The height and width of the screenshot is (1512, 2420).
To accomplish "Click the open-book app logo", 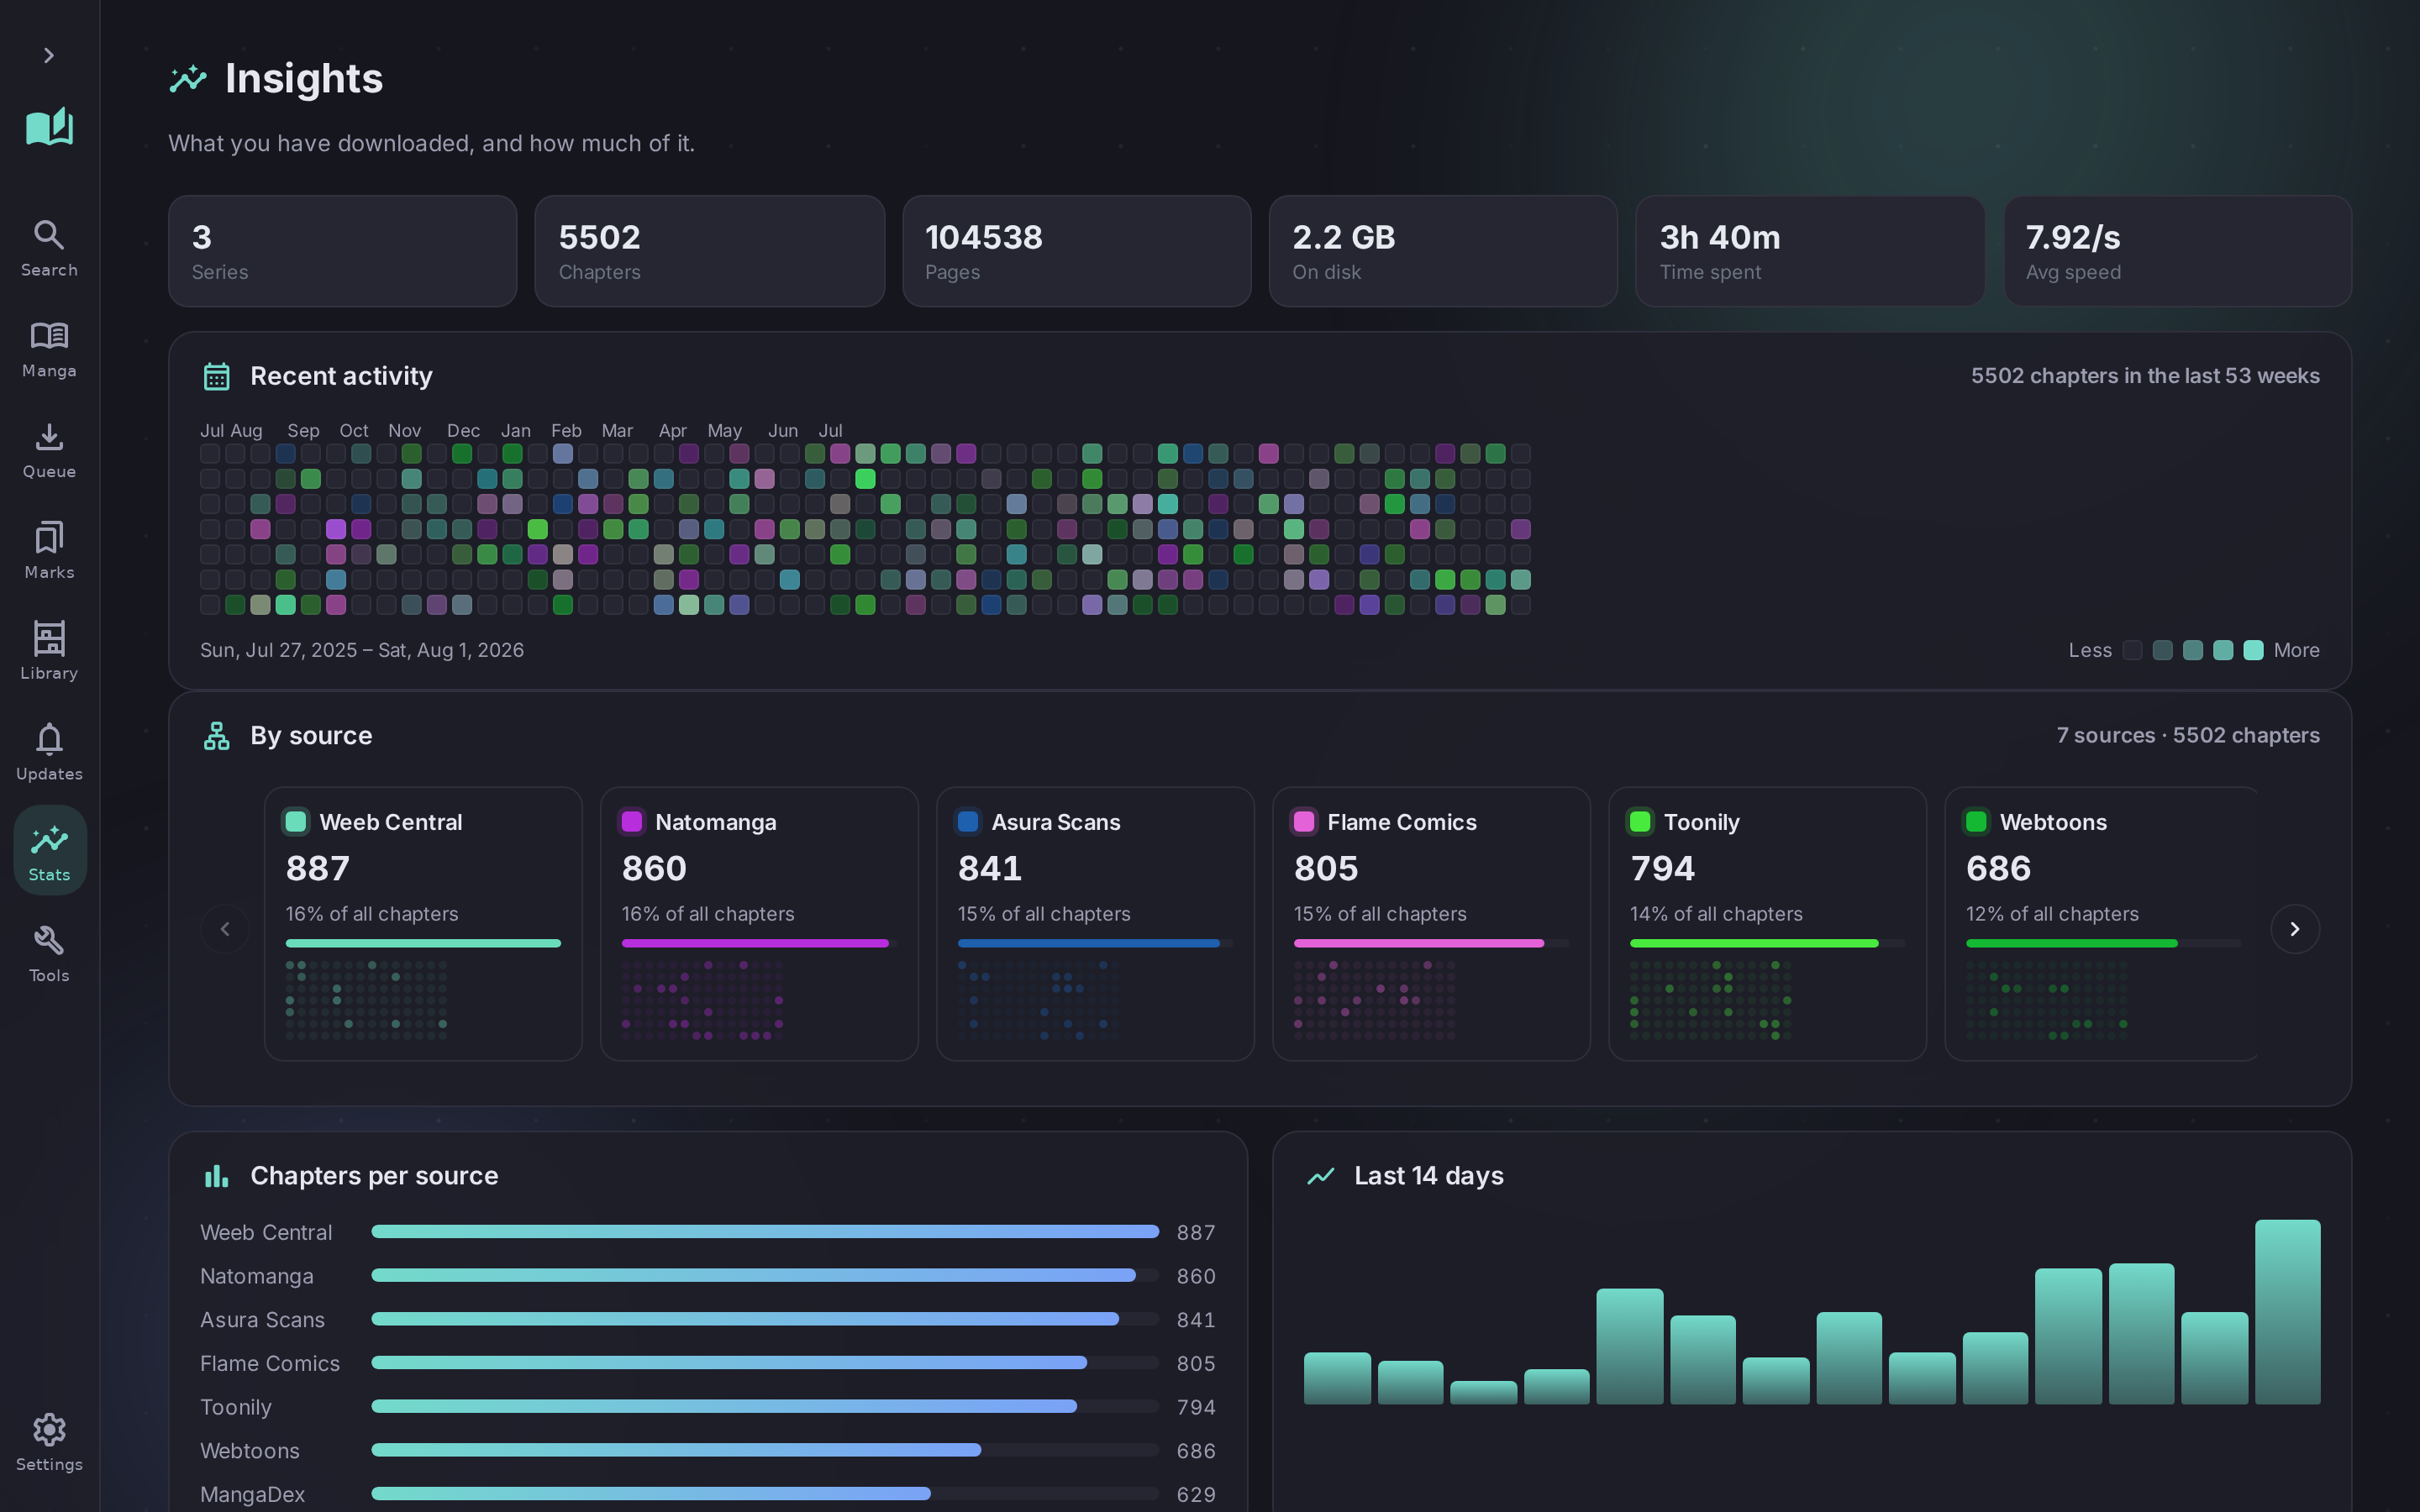I will [49, 127].
